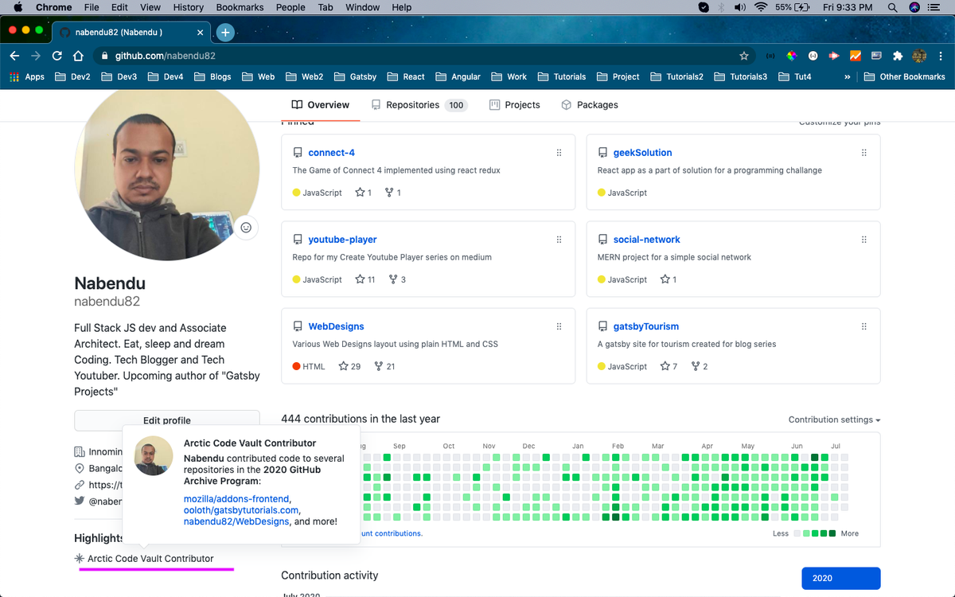Click the Edit profile button

pyautogui.click(x=167, y=420)
